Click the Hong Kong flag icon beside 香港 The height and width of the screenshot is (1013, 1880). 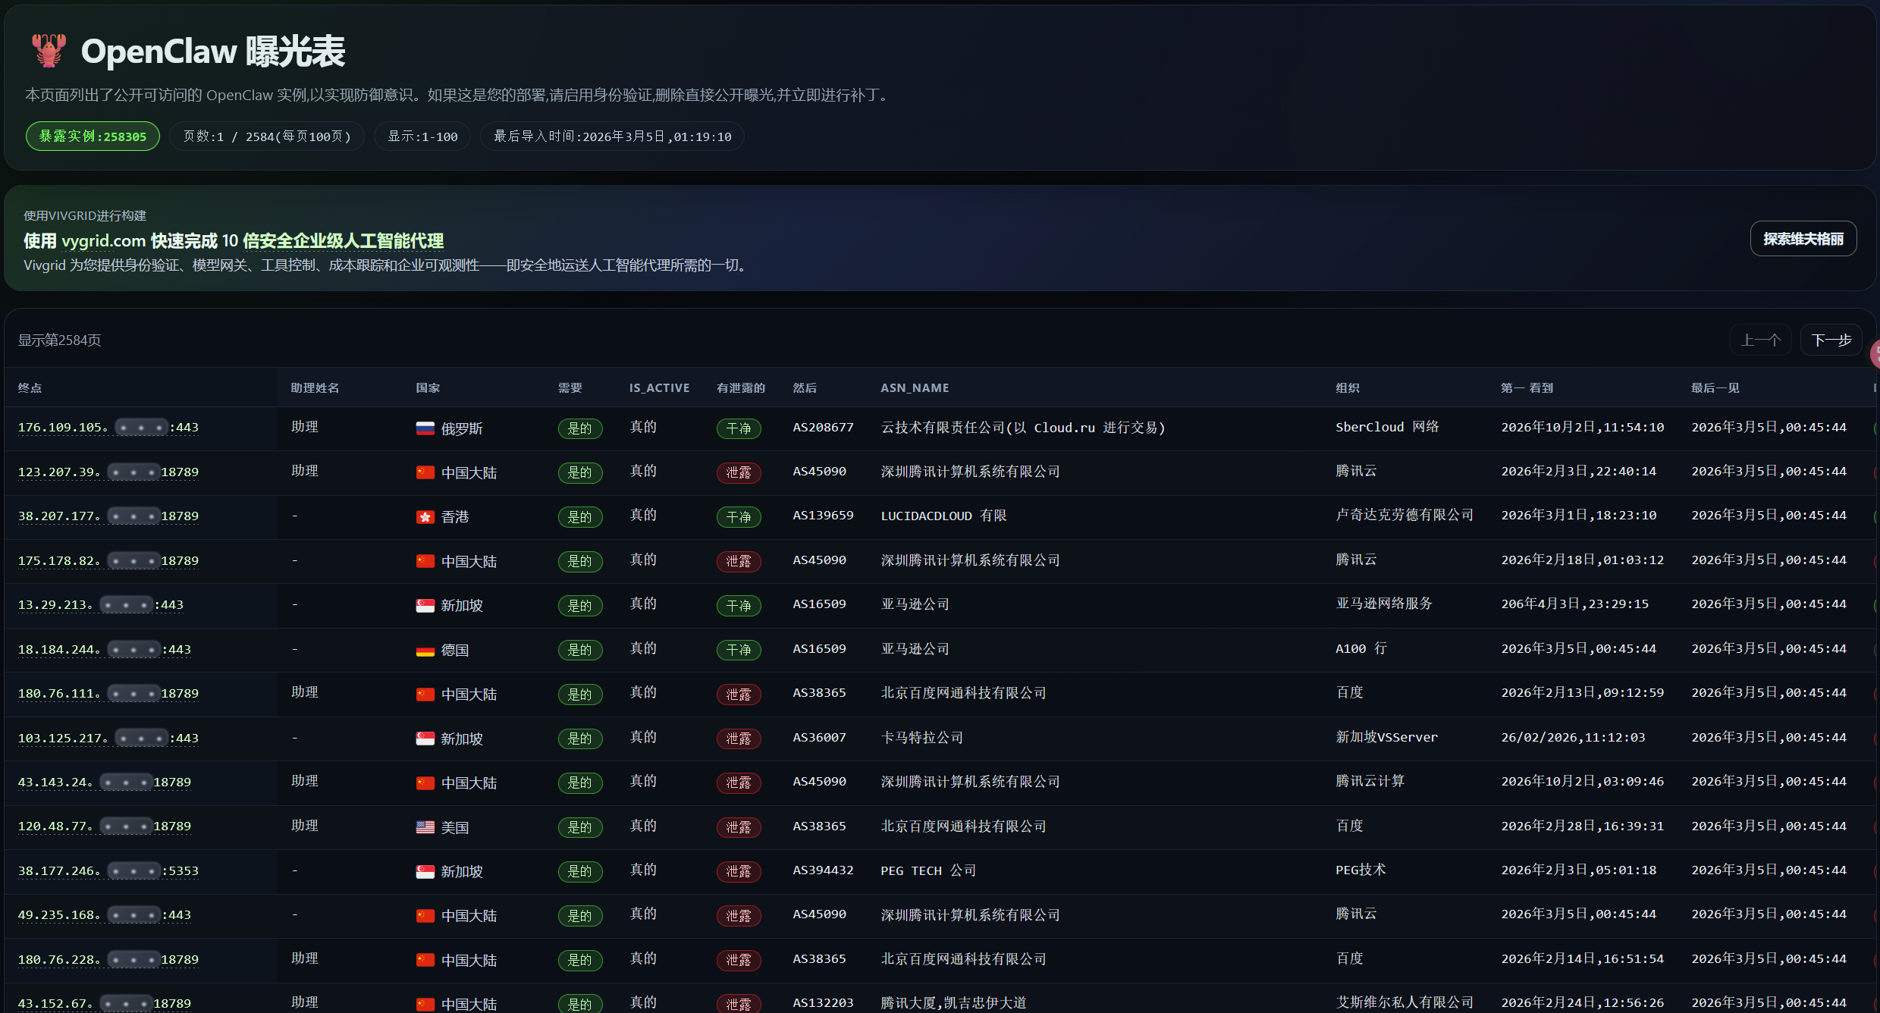426,516
